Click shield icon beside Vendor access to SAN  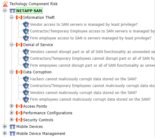tap(26, 25)
